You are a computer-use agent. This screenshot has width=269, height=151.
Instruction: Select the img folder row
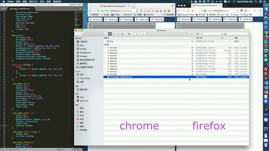click(x=176, y=42)
